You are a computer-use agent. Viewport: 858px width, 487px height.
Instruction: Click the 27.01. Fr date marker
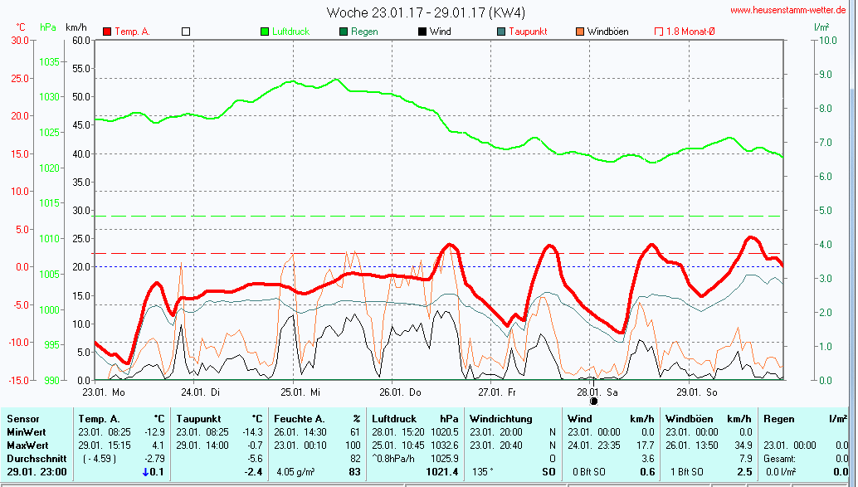(497, 392)
